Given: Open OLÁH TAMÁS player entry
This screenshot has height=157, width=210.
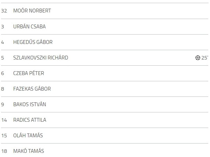Looking at the screenshot, I should pos(28,136).
